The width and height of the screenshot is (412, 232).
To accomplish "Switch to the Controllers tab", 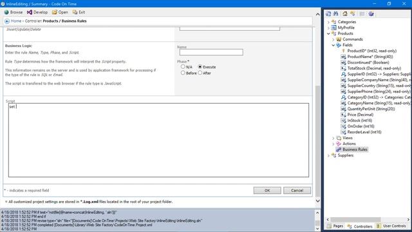I will [x=359, y=226].
